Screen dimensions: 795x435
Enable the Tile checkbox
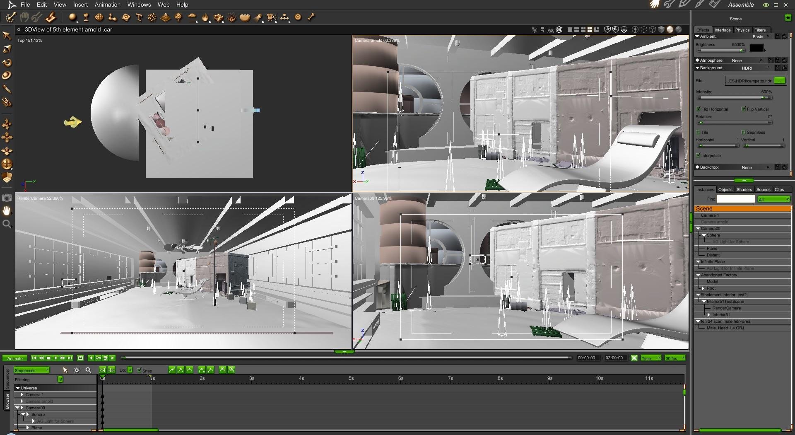click(699, 132)
